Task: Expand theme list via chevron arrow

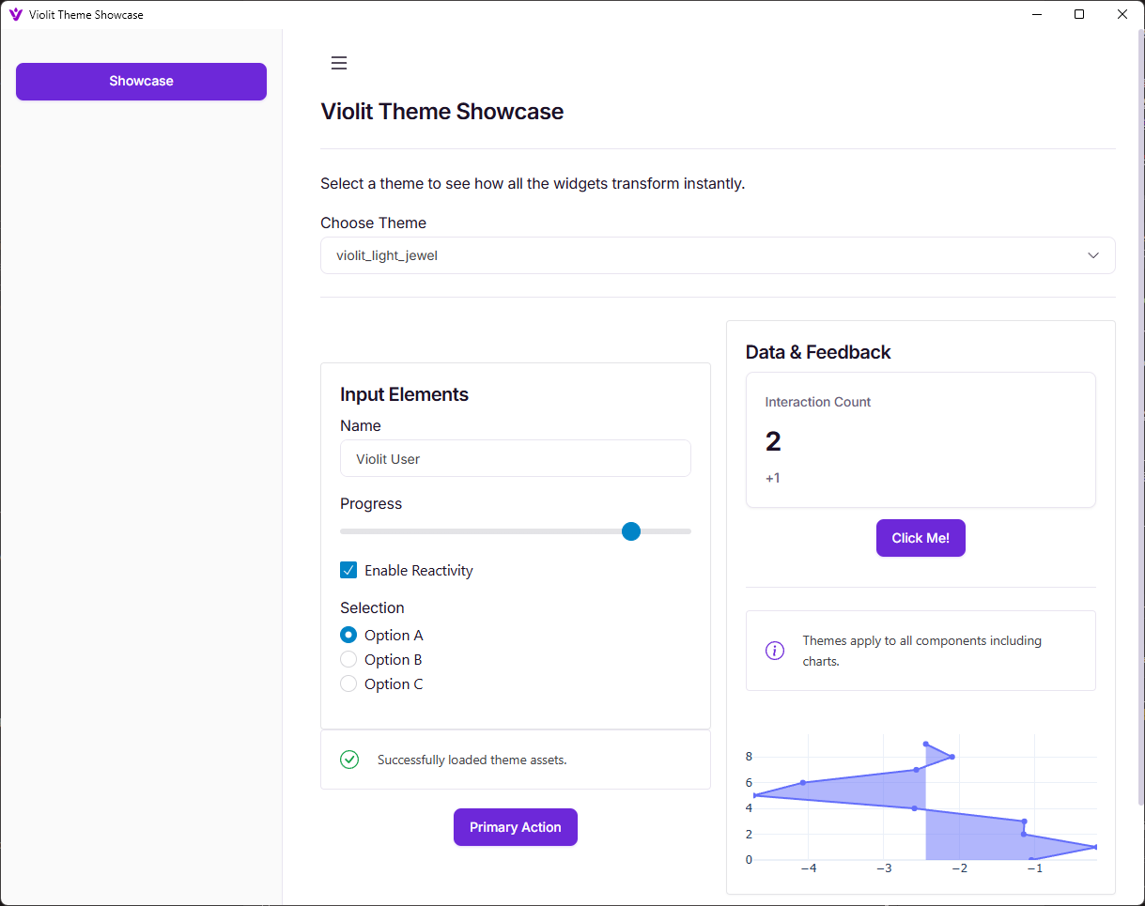Action: 1092,255
